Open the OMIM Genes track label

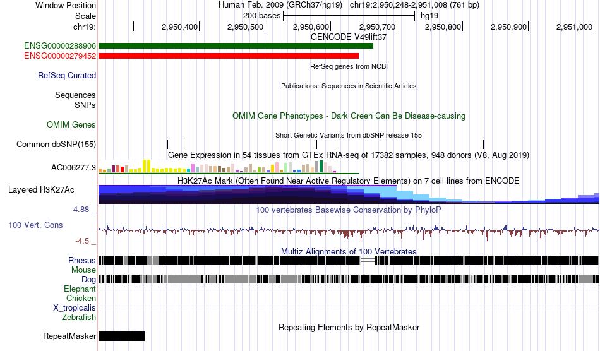point(71,124)
